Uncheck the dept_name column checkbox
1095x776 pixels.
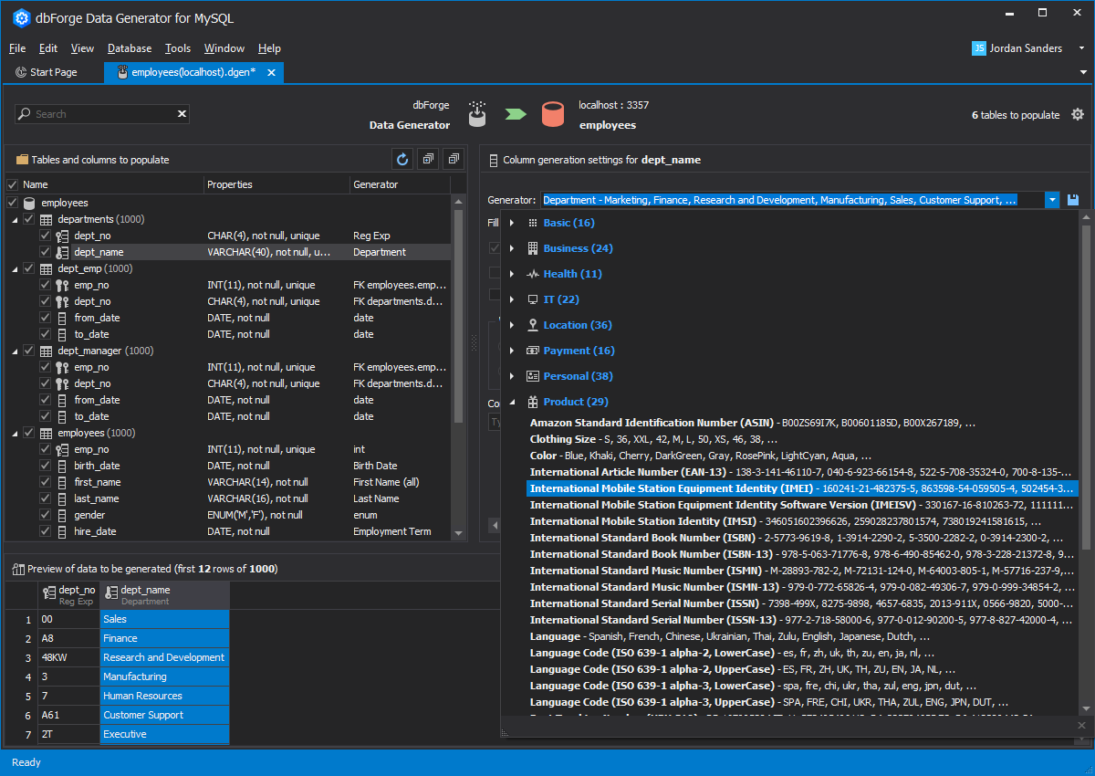tap(46, 252)
